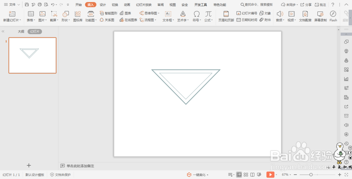
Task: Collapse the ribbon with the top-right chevron
Action: click(346, 5)
